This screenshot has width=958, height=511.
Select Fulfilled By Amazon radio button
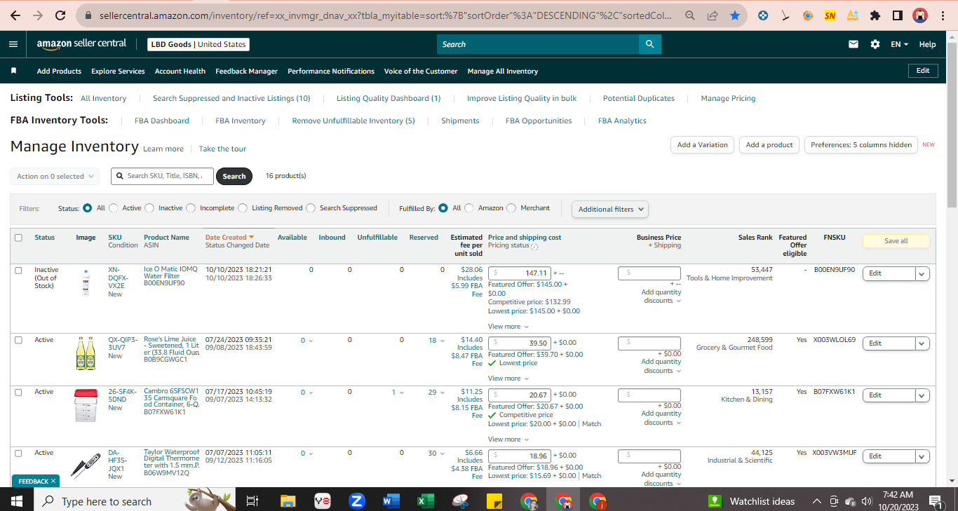point(469,208)
